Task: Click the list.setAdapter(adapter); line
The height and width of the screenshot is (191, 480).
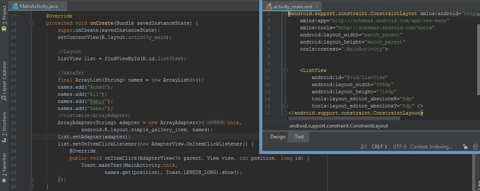Action: point(94,137)
